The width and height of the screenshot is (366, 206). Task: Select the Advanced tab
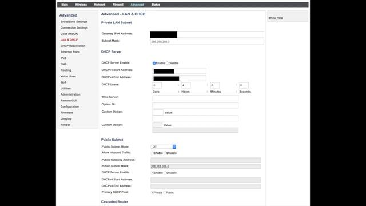tap(137, 5)
